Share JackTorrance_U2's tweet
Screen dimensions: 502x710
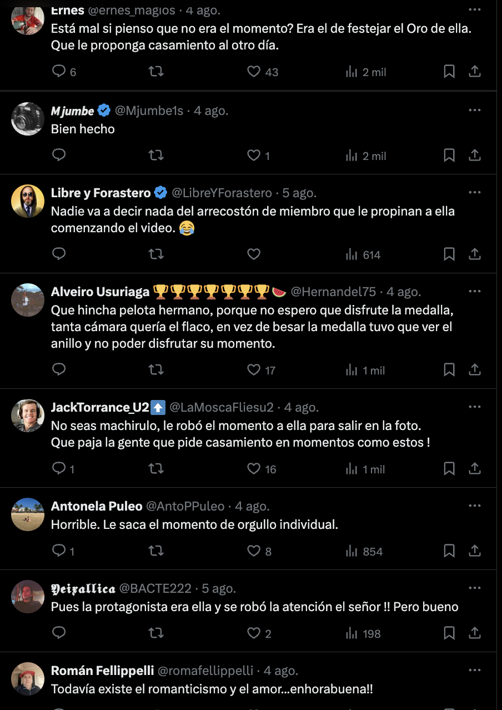coord(475,469)
